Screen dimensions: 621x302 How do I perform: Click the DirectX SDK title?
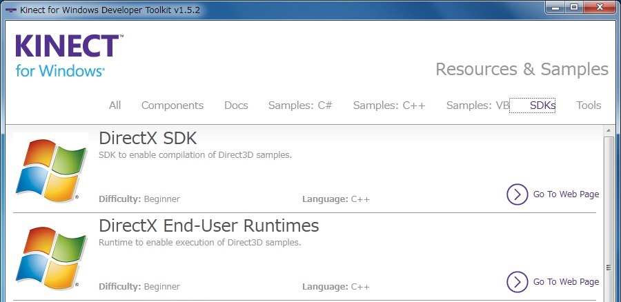tap(148, 138)
